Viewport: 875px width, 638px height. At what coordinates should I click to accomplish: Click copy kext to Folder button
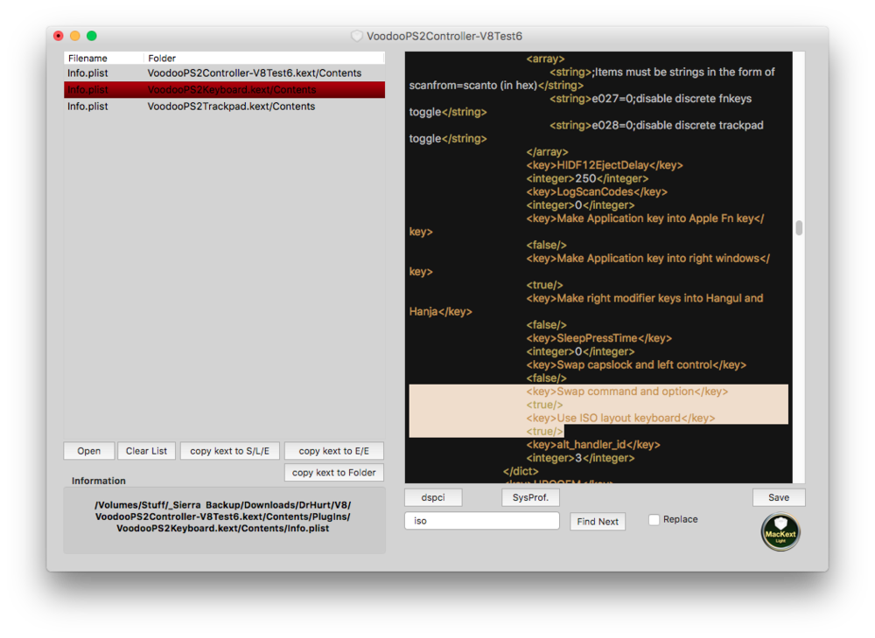333,473
